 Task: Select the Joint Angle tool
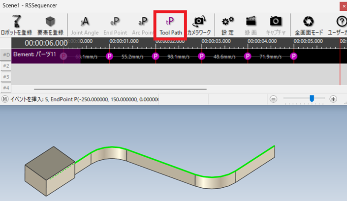[x=85, y=25]
